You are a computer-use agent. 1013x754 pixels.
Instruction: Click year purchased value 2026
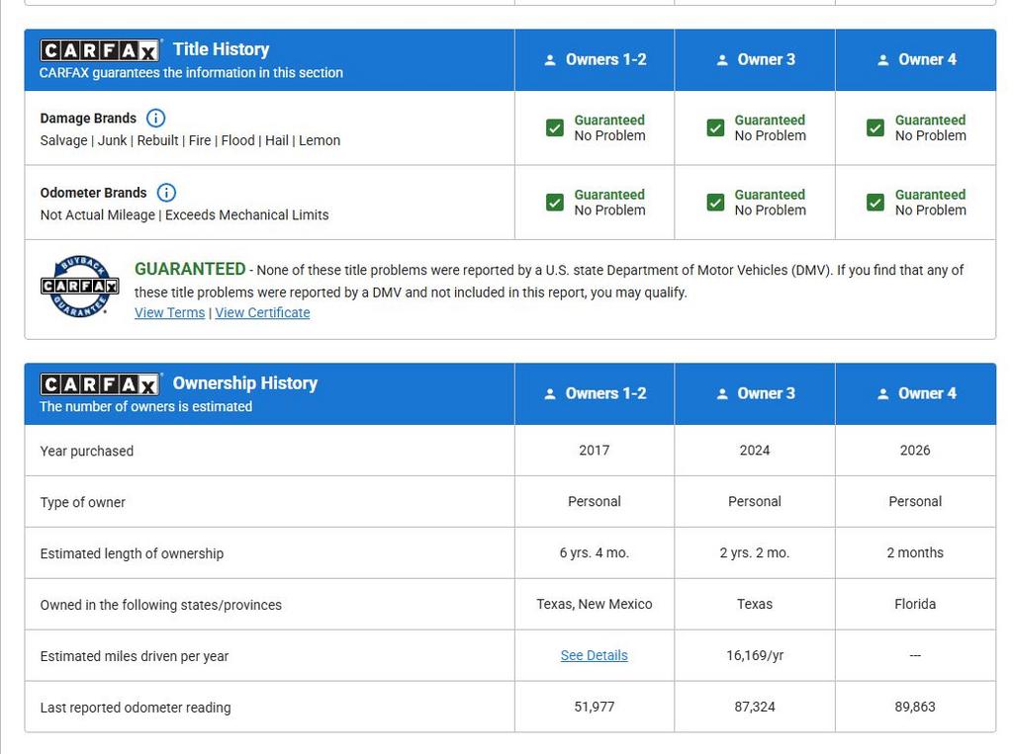coord(915,450)
